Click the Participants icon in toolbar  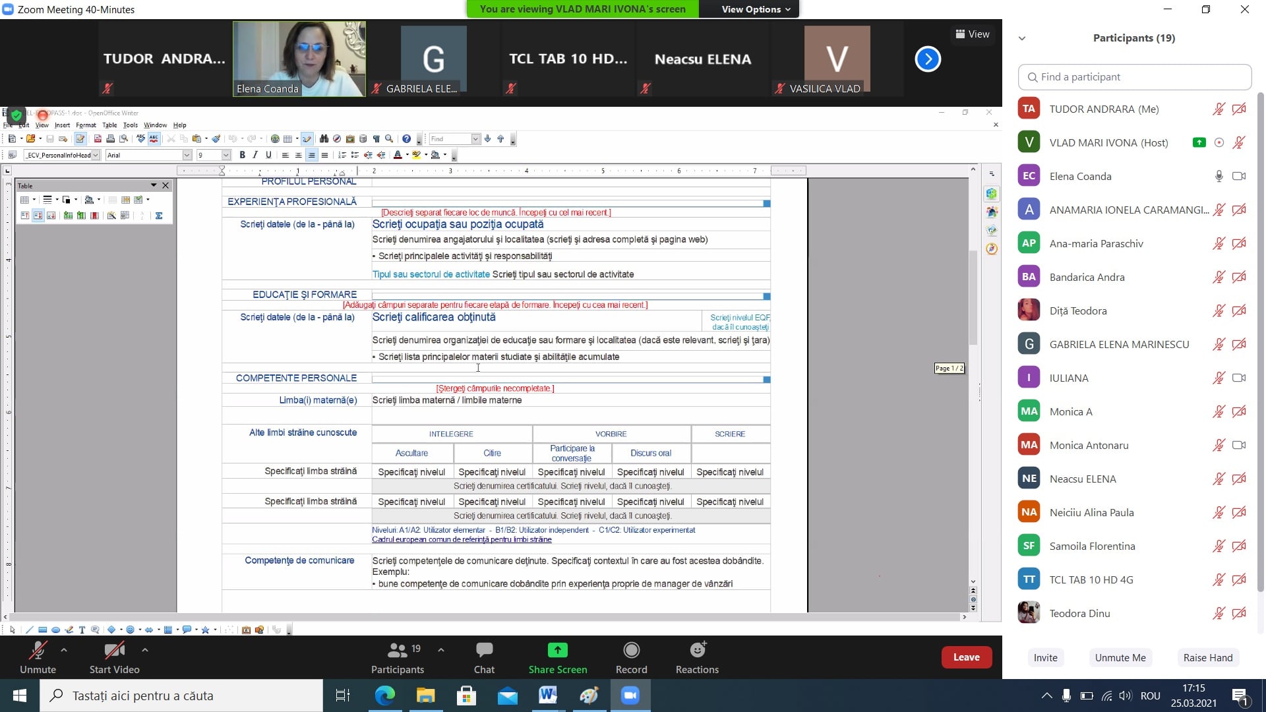pos(398,651)
